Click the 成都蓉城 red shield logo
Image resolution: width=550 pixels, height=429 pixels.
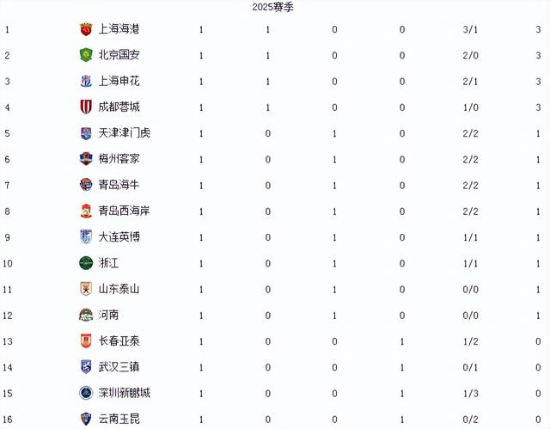[x=86, y=107]
